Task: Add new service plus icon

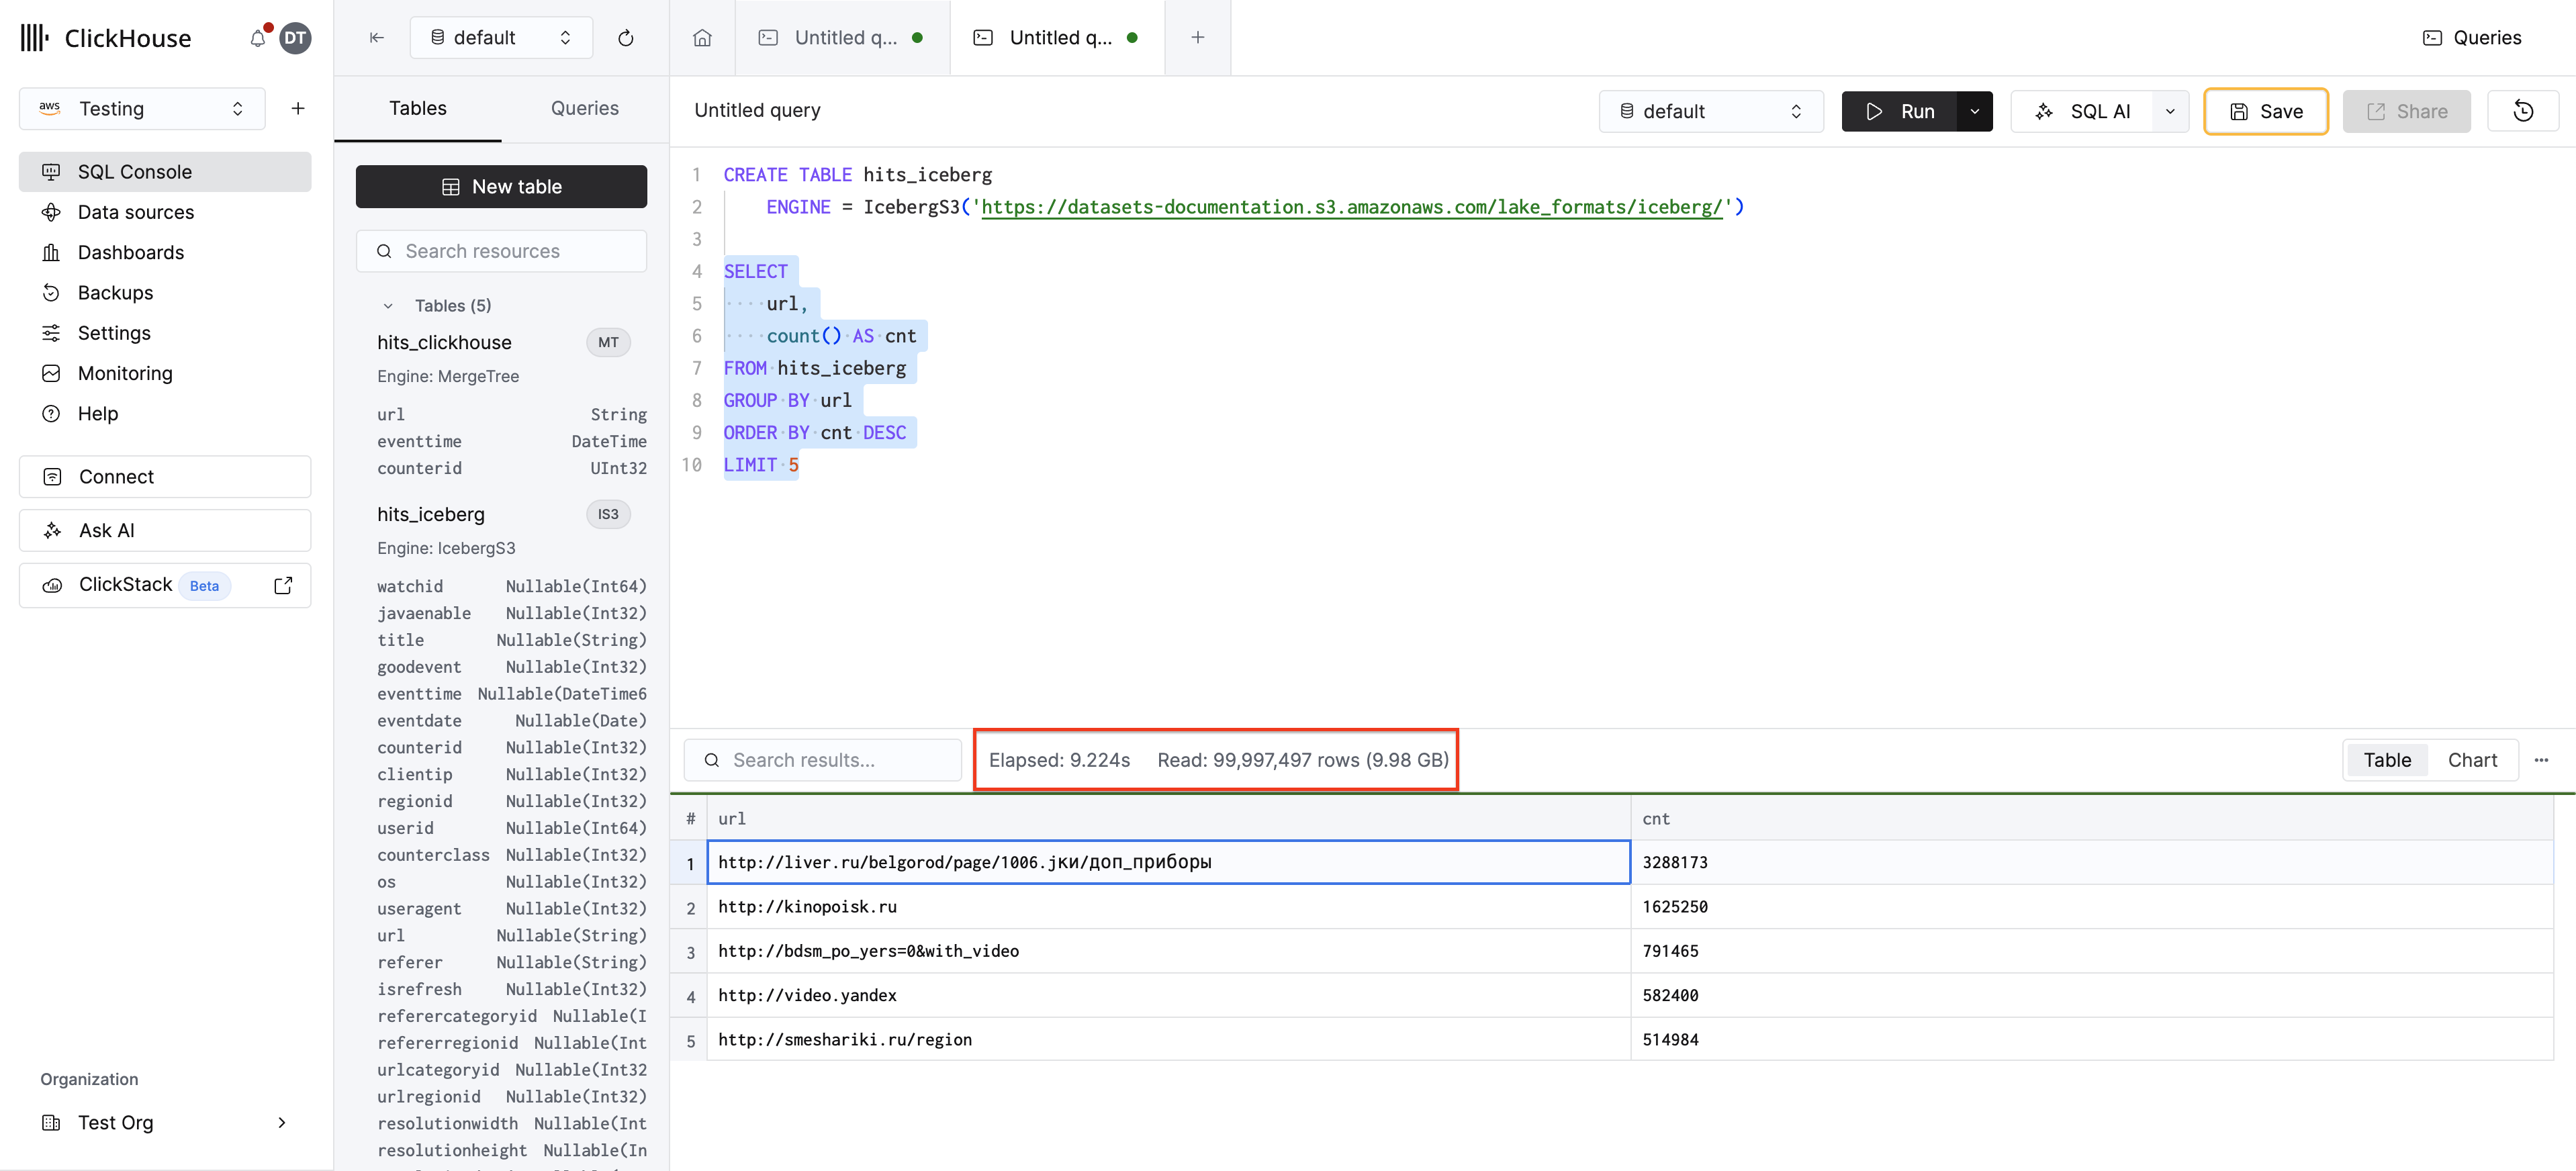Action: (x=298, y=108)
